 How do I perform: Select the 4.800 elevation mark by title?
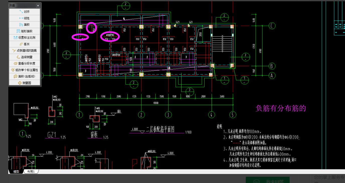pyautogui.click(x=134, y=129)
